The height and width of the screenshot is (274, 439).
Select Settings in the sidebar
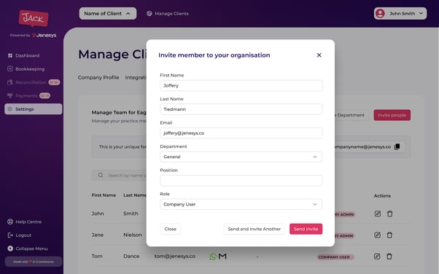[x=34, y=109]
